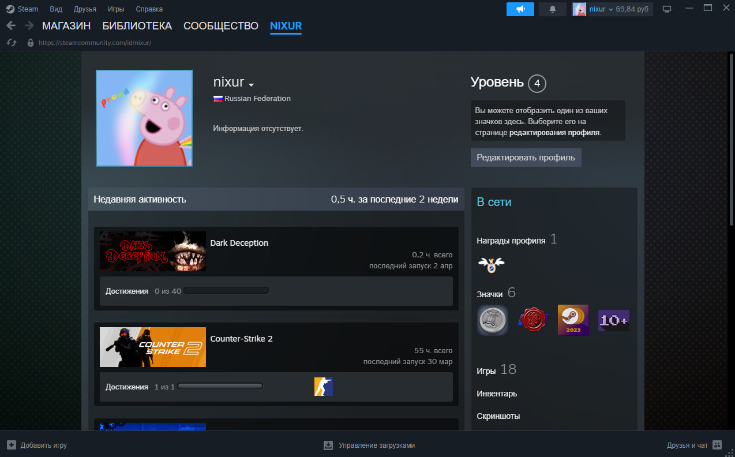Click the plus icon next to Добавить игру
735x457 pixels.
[x=12, y=445]
